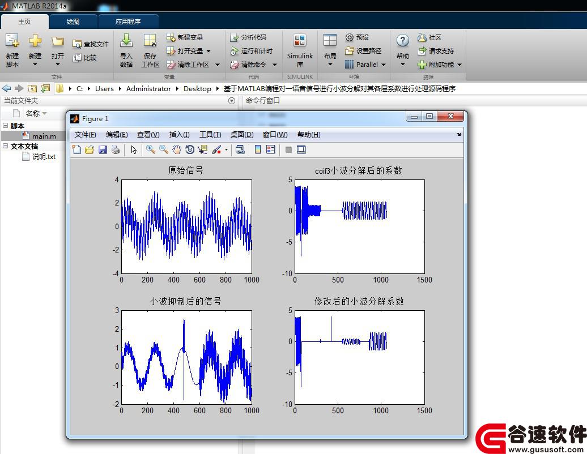Click the Hide Plot Tools icon
The height and width of the screenshot is (454, 587).
(288, 149)
